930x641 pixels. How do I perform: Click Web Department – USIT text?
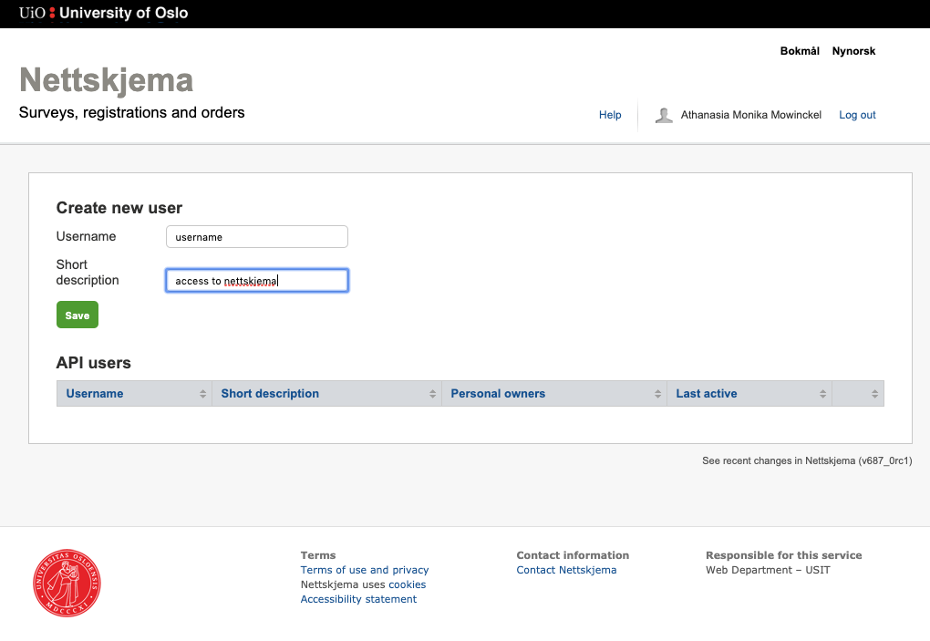pos(768,570)
